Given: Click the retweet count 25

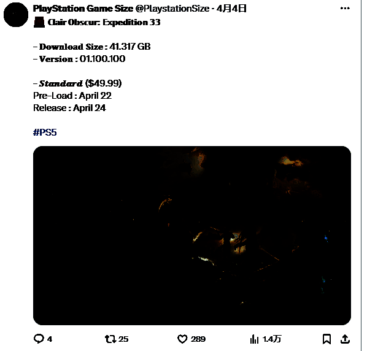Looking at the screenshot, I should pyautogui.click(x=123, y=339).
